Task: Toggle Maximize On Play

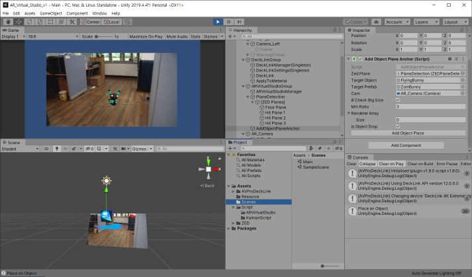Action: click(x=146, y=36)
